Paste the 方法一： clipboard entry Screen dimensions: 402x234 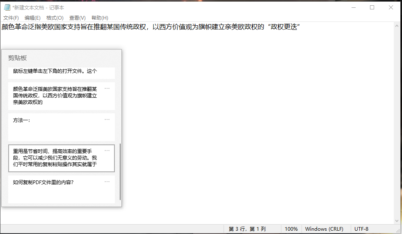pyautogui.click(x=62, y=127)
